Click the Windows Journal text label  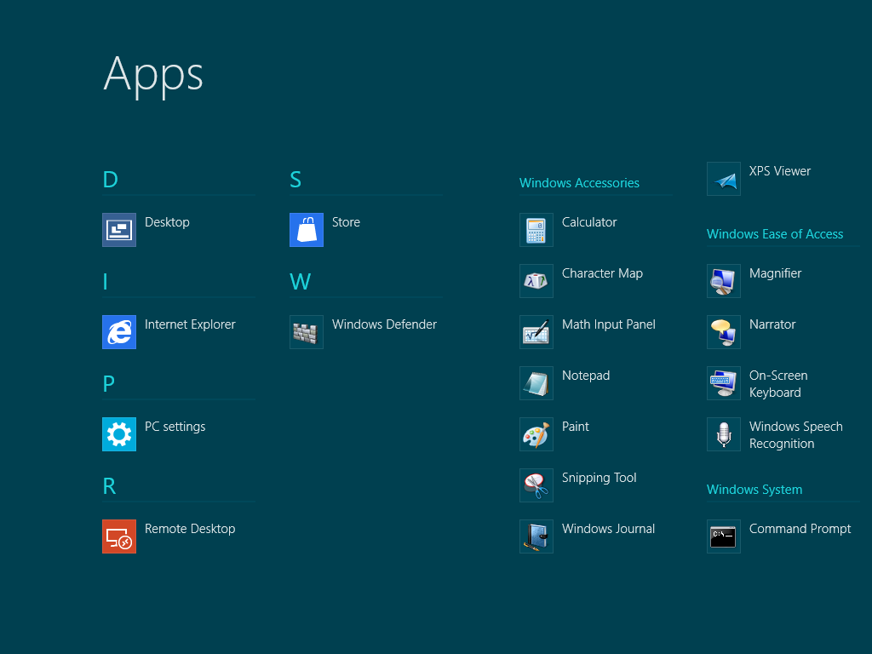(x=608, y=529)
